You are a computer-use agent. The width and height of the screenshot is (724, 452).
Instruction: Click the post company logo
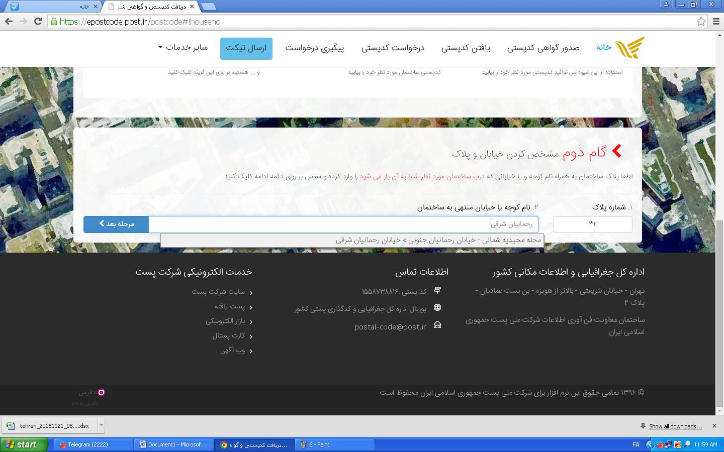coord(630,48)
